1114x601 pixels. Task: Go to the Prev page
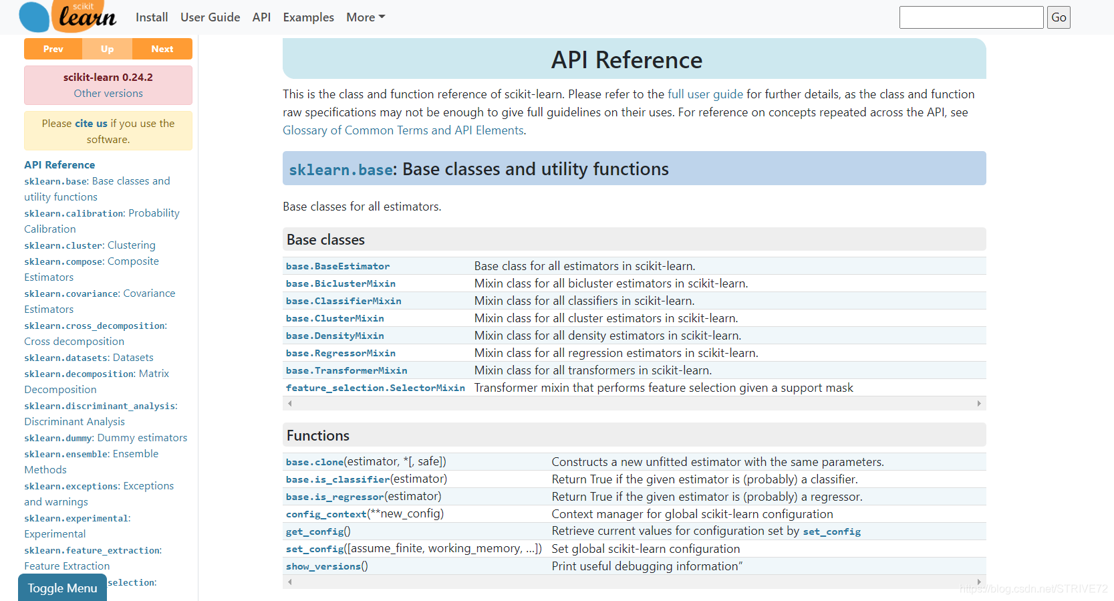[x=53, y=49]
